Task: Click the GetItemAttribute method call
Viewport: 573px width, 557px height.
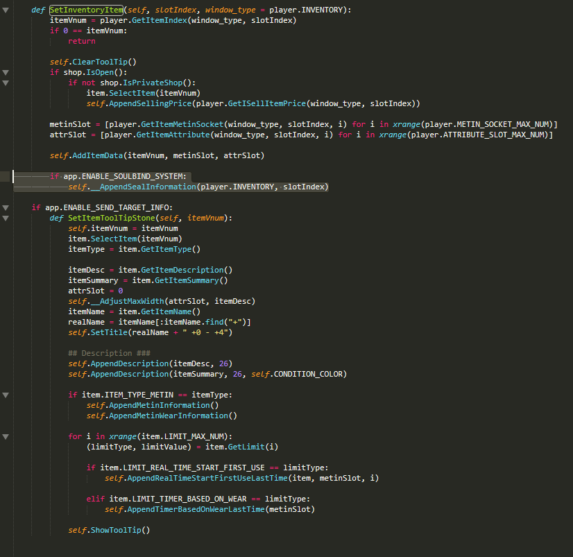Action: pyautogui.click(x=173, y=135)
